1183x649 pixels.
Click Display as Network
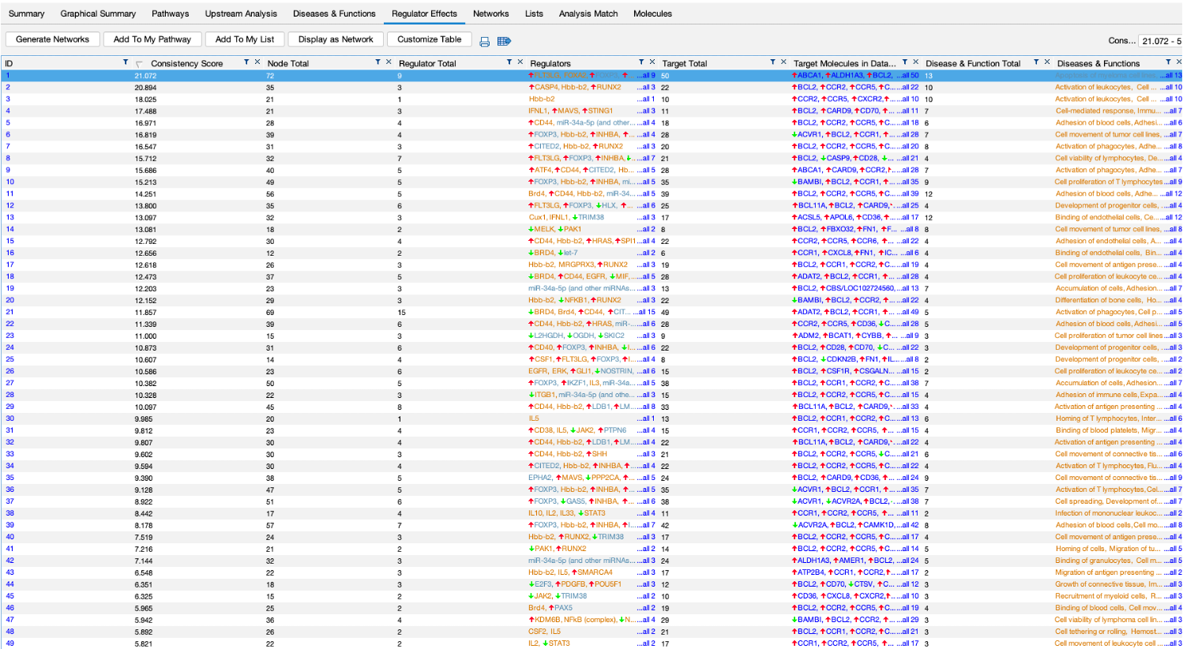tap(336, 39)
